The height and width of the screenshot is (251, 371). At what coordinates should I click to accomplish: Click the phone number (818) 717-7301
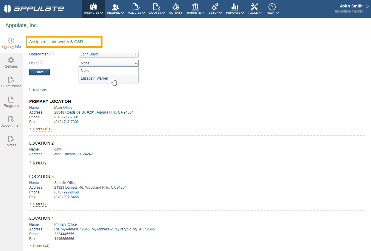[x=66, y=117]
